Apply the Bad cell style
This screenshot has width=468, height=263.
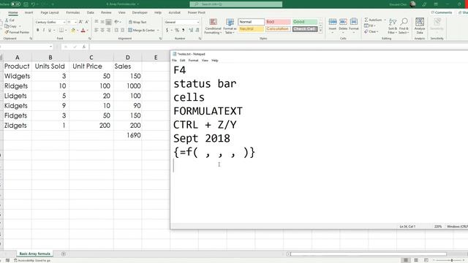(278, 22)
